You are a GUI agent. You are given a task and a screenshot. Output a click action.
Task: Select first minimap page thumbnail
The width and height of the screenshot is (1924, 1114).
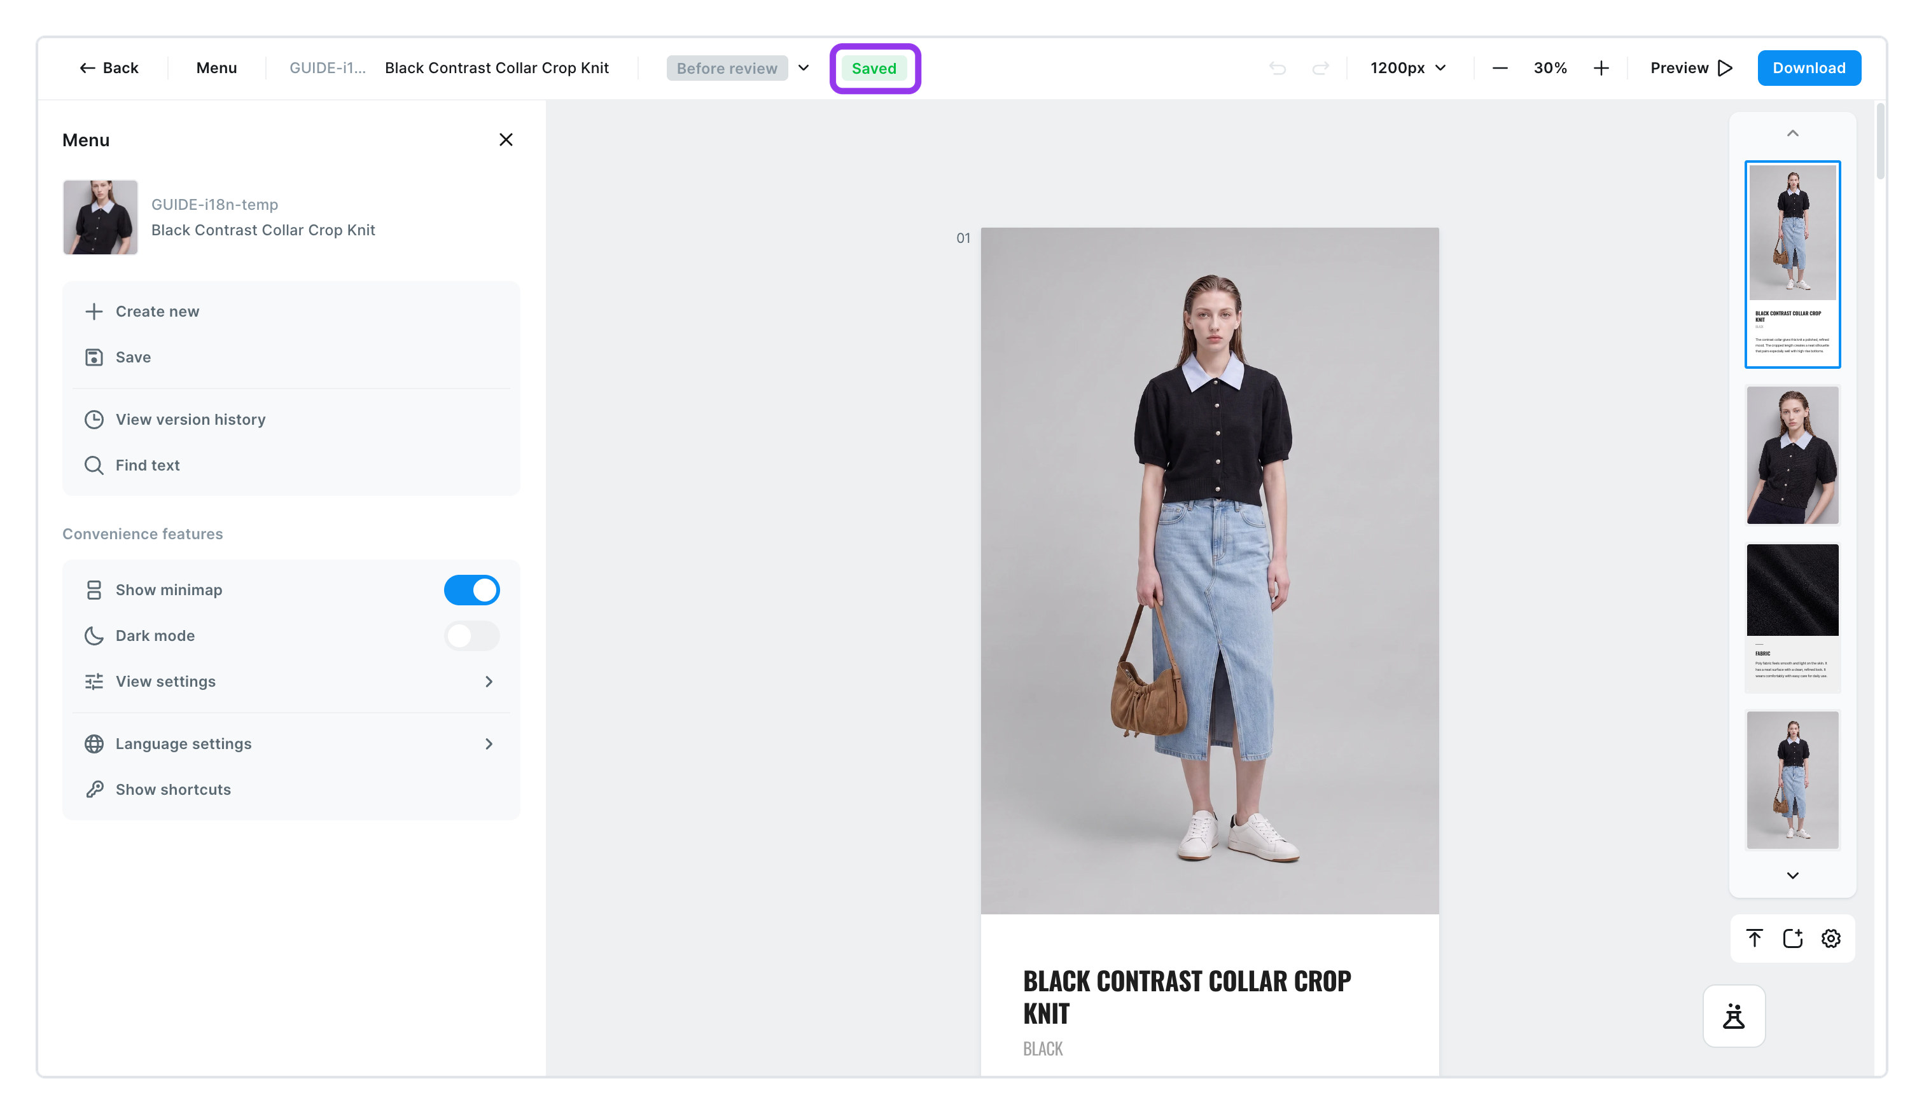pos(1792,264)
